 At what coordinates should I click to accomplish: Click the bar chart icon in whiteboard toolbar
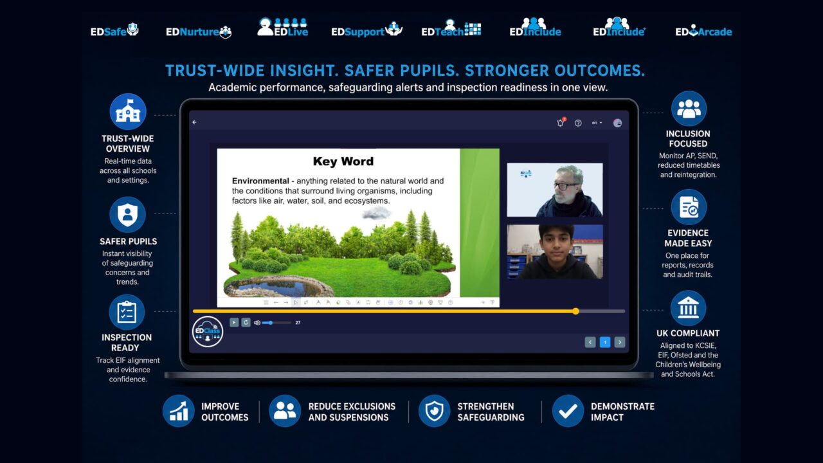coord(421,302)
